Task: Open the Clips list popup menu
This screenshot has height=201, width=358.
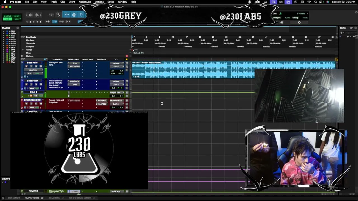Action: coord(355,28)
